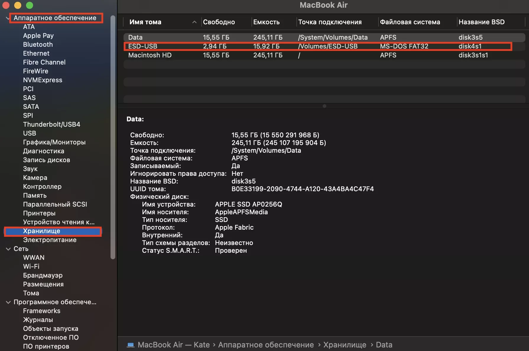Select Тома under Сеть
Image resolution: width=529 pixels, height=351 pixels.
[x=31, y=293]
